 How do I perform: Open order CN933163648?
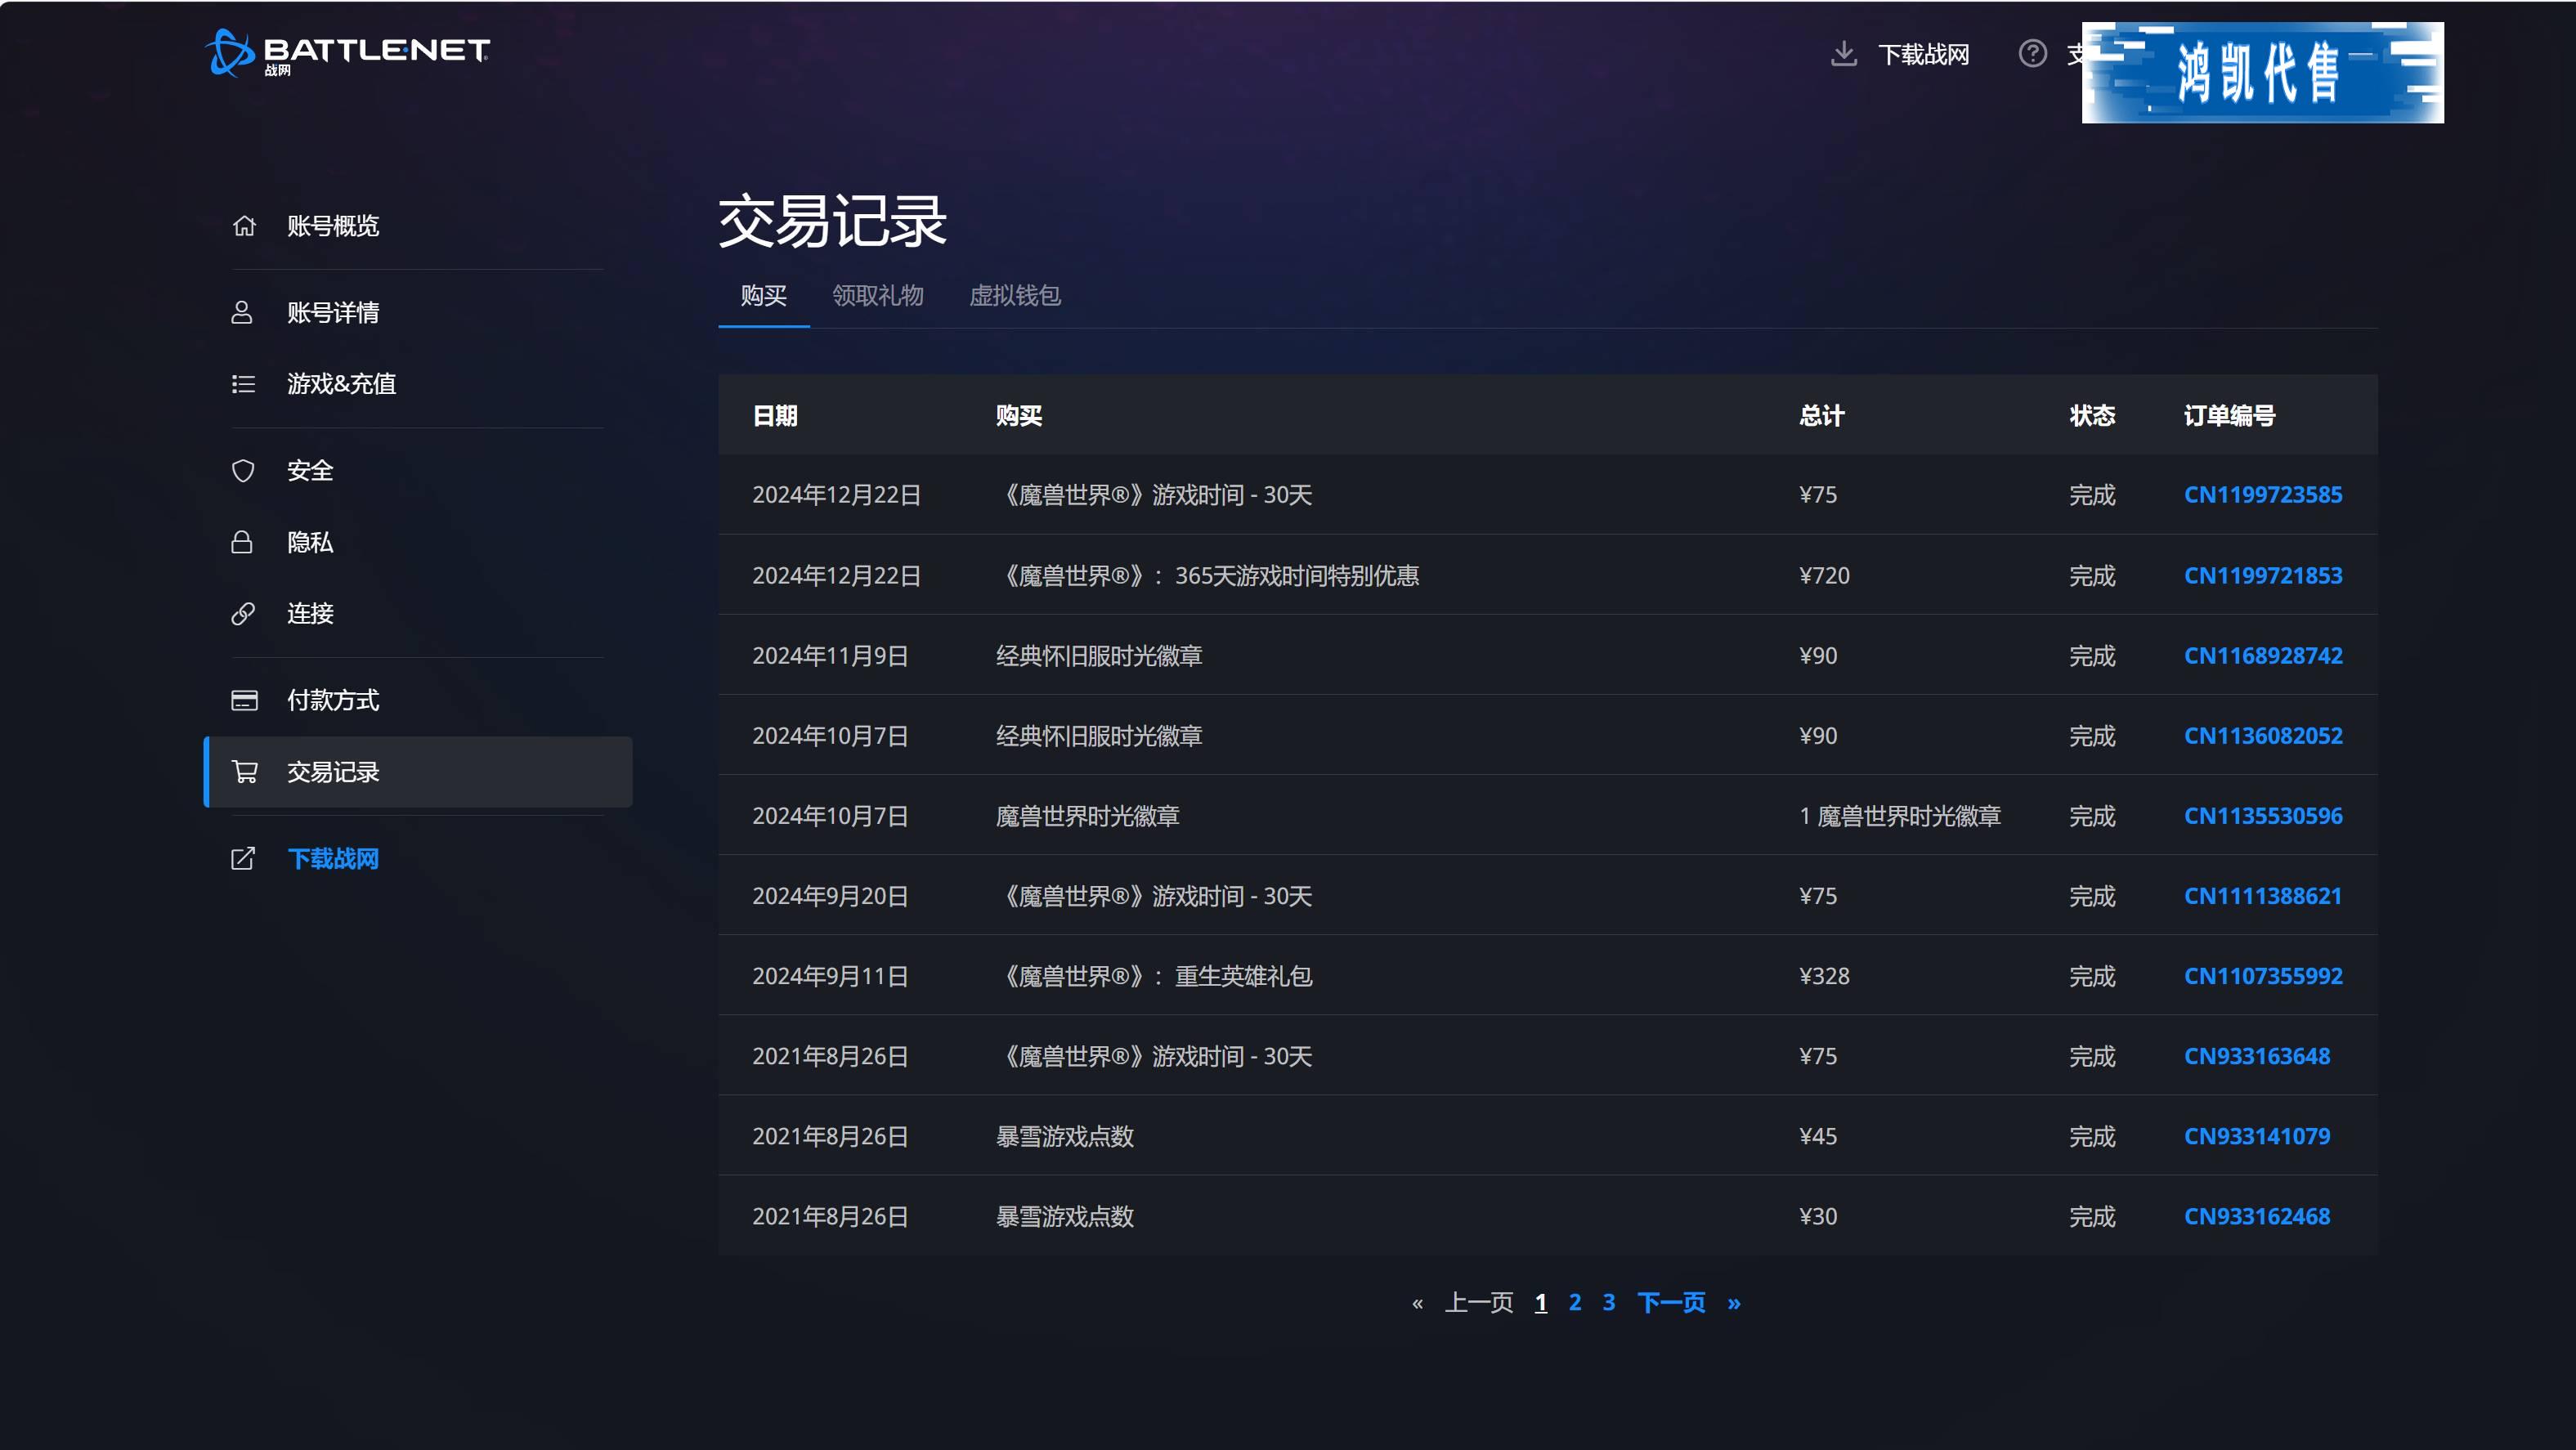2257,1056
